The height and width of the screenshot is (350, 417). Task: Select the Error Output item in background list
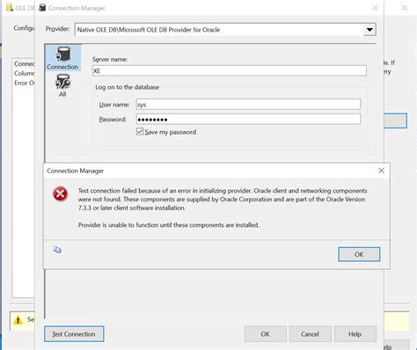coord(25,83)
